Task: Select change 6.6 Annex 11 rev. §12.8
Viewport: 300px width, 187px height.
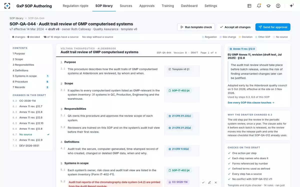Action: click(x=31, y=129)
